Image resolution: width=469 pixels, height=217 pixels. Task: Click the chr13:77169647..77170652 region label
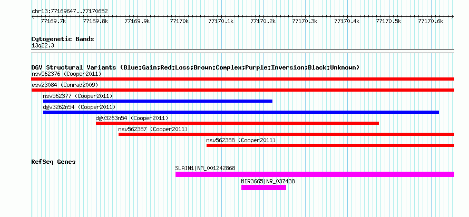(70, 12)
